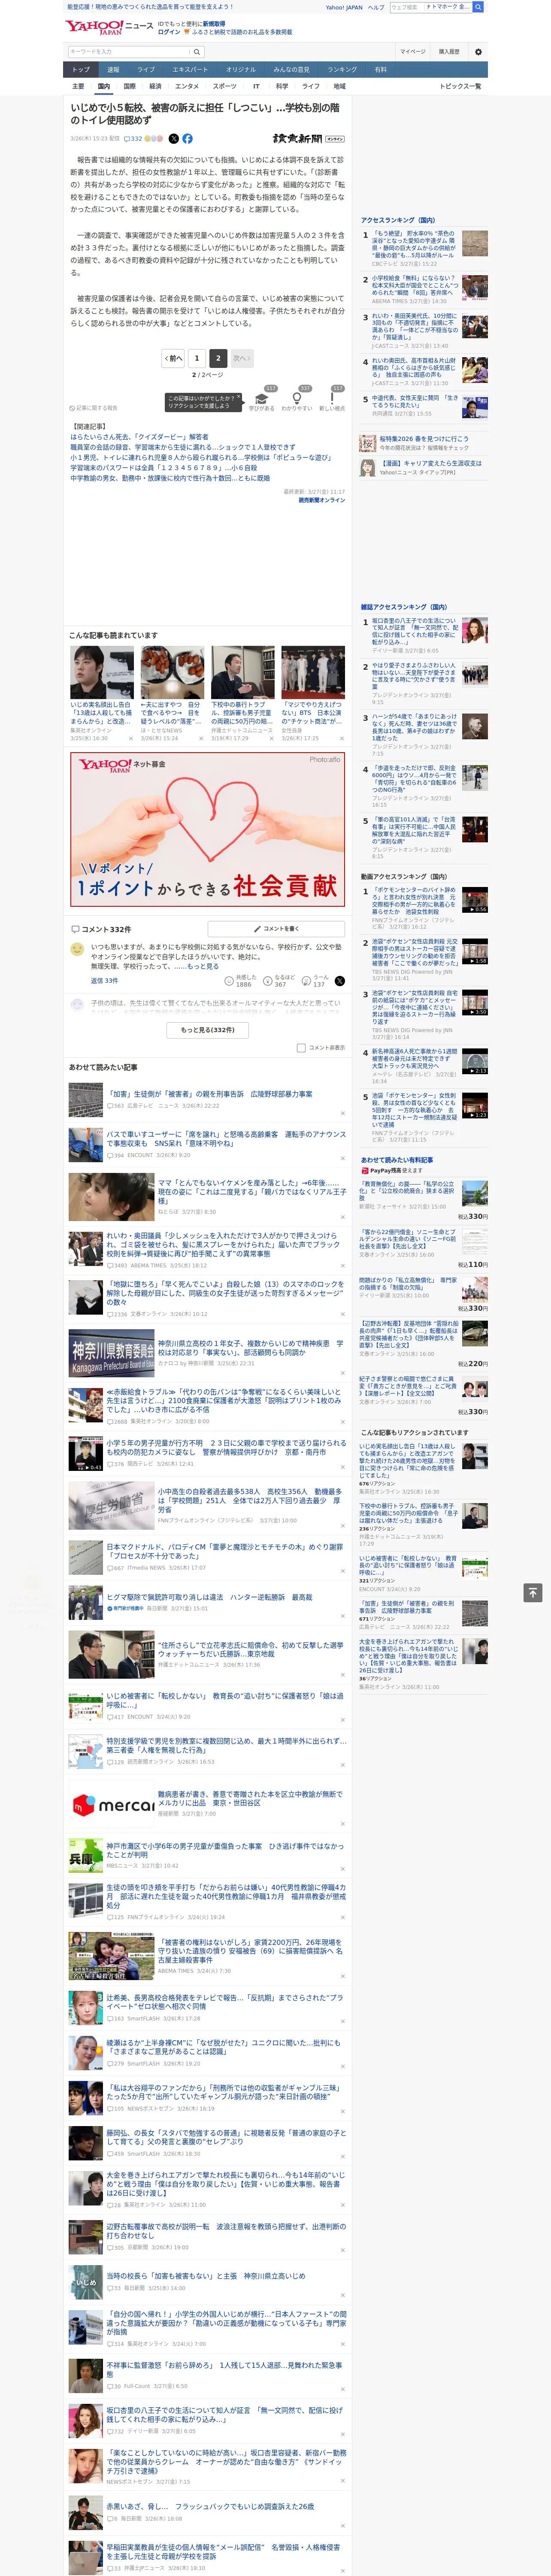Viewport: 551px width, 2576px height.
Task: Click the 新しい視点 exclamation reaction
Action: (332, 401)
